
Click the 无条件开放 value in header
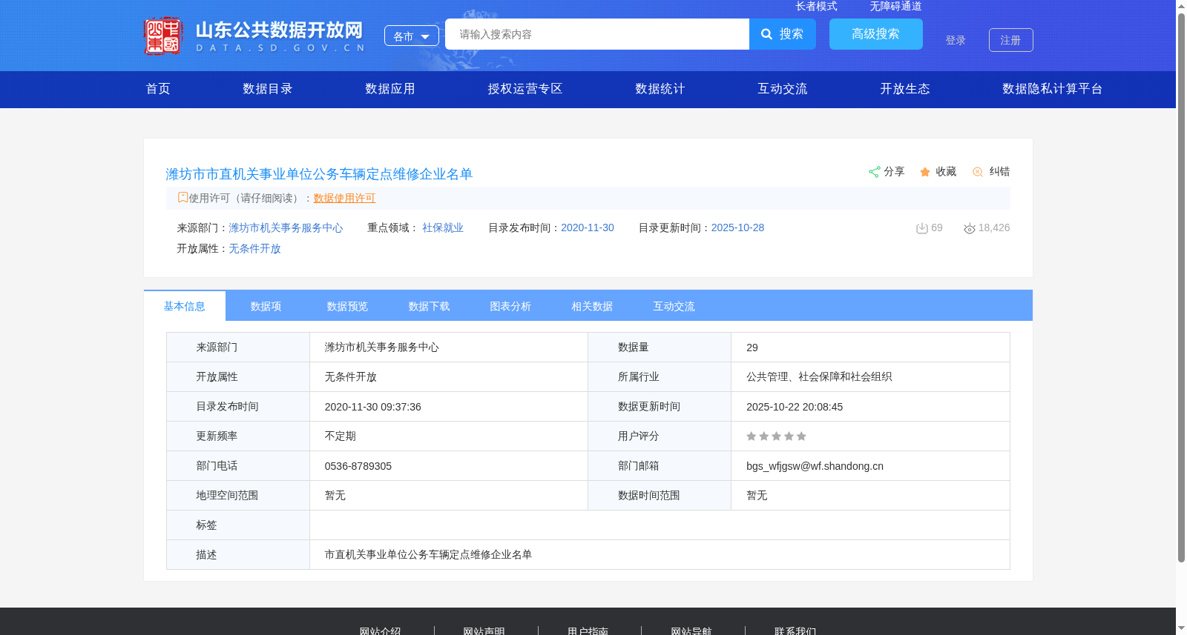(x=254, y=249)
